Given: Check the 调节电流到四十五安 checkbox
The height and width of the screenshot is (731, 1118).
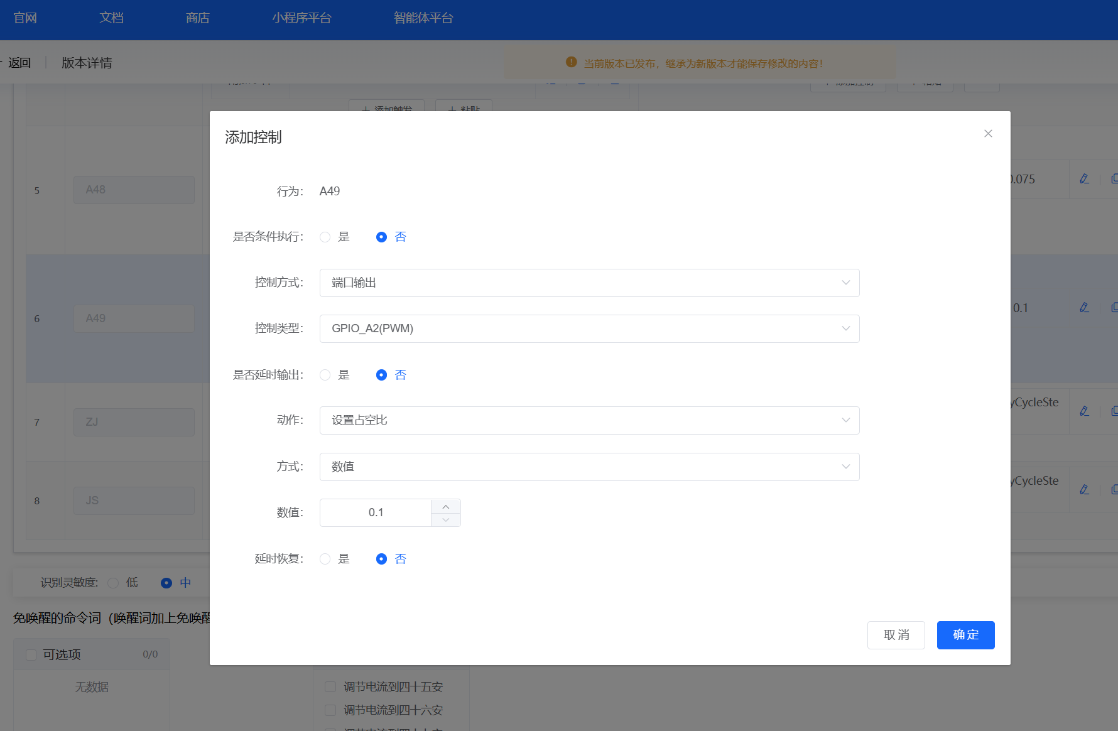Looking at the screenshot, I should click(x=330, y=686).
